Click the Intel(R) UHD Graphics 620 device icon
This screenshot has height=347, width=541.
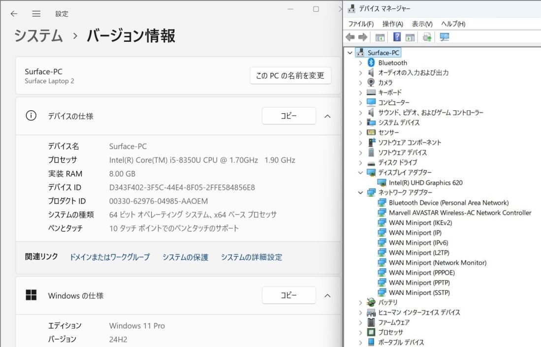(382, 183)
